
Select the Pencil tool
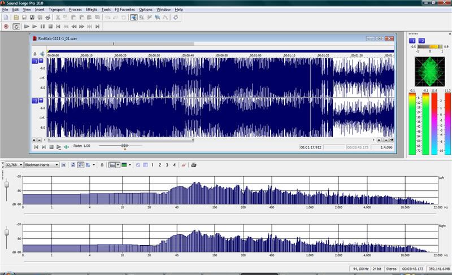(149, 18)
